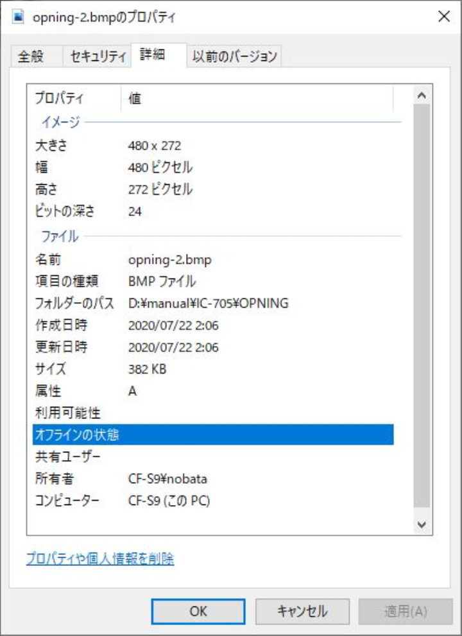Select the 名前 value opning-2.bmp
The image size is (462, 636).
[170, 260]
